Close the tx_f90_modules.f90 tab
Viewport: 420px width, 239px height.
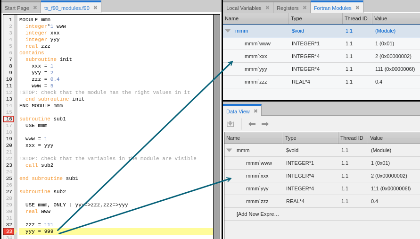click(95, 8)
